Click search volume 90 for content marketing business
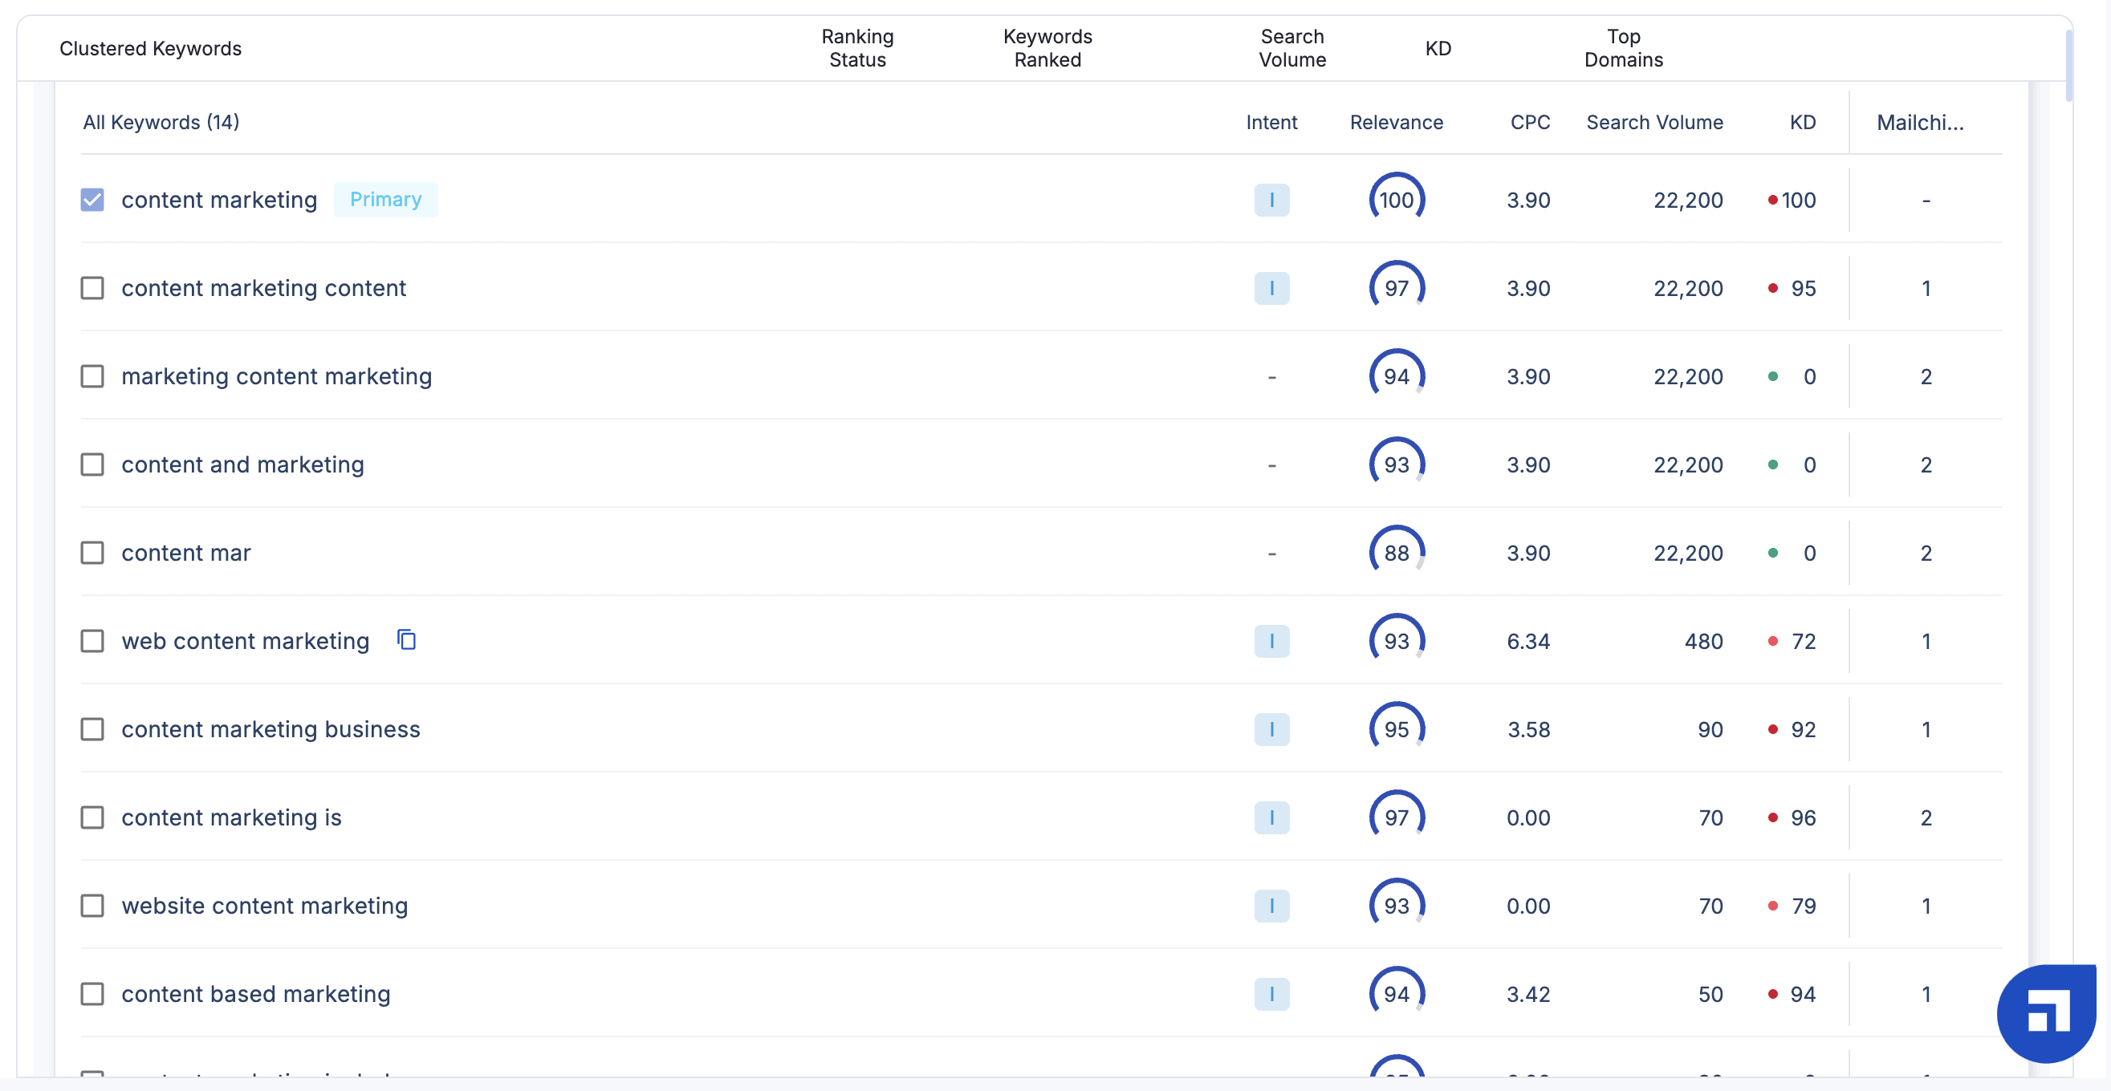The height and width of the screenshot is (1091, 2111). 1710,730
